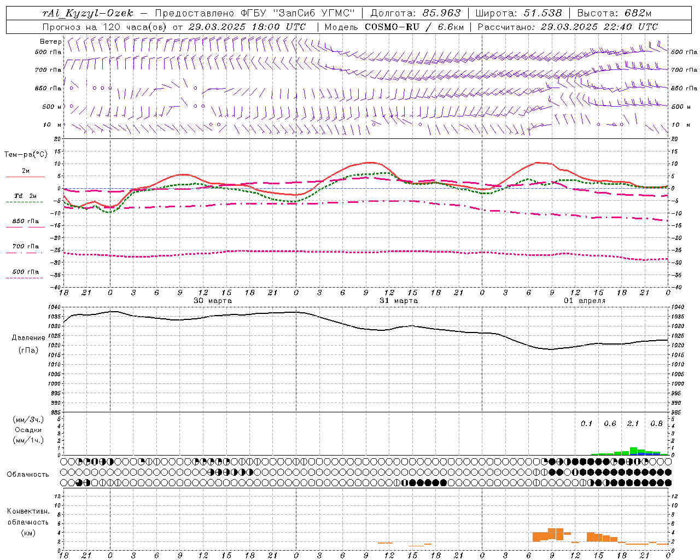The image size is (700, 560).
Task: Click the precipitation total 0.6
Action: pyautogui.click(x=610, y=424)
